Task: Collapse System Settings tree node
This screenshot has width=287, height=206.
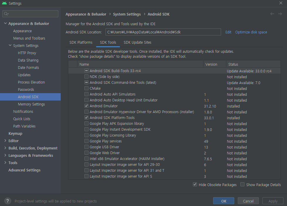Action: [x=10, y=45]
